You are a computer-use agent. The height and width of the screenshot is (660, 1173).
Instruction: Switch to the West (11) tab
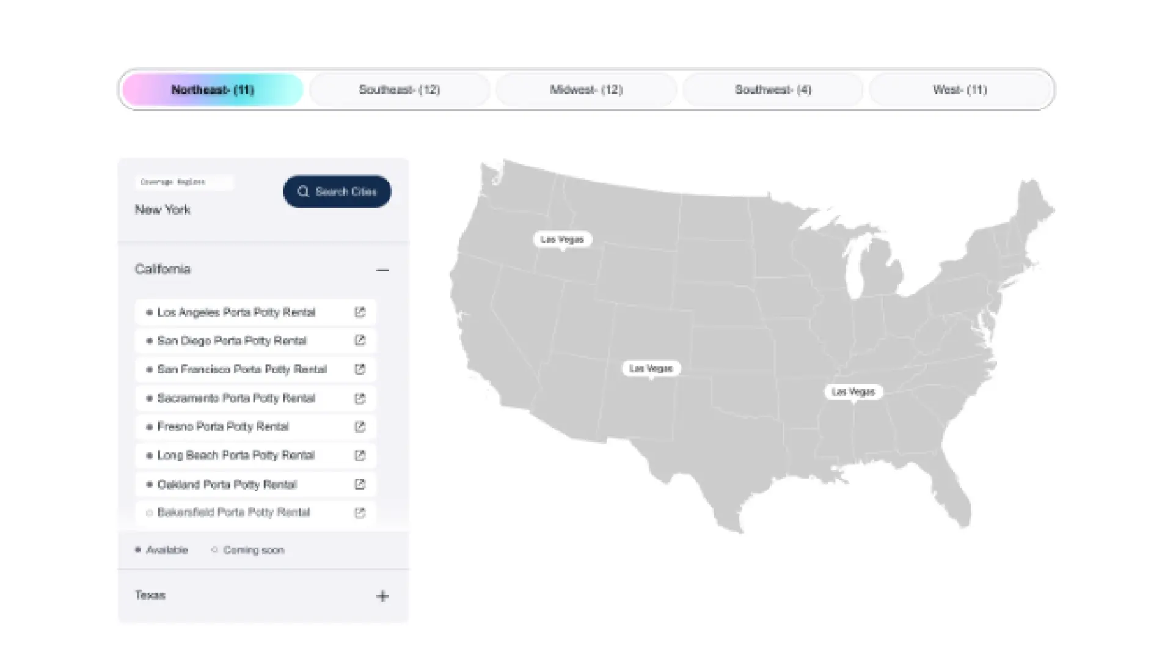click(960, 89)
